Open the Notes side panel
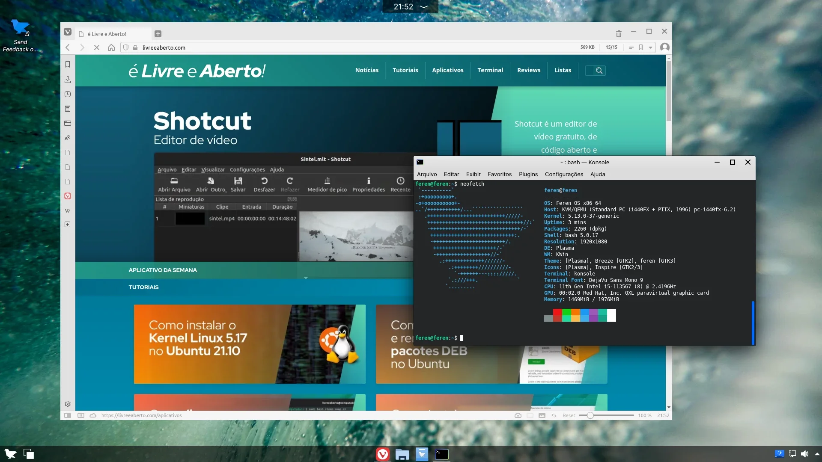Viewport: 822px width, 462px height. pos(68,109)
